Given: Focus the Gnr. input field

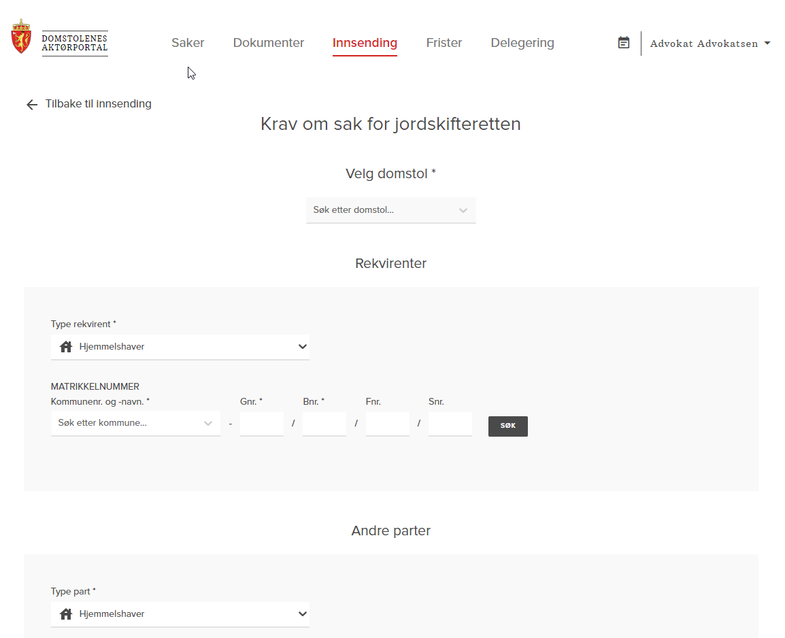Looking at the screenshot, I should pos(262,424).
